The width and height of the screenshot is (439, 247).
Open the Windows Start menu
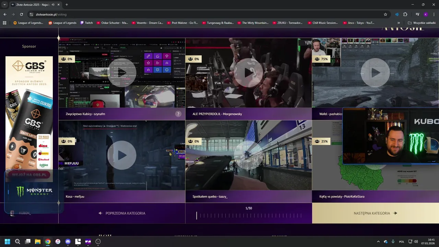(7, 242)
